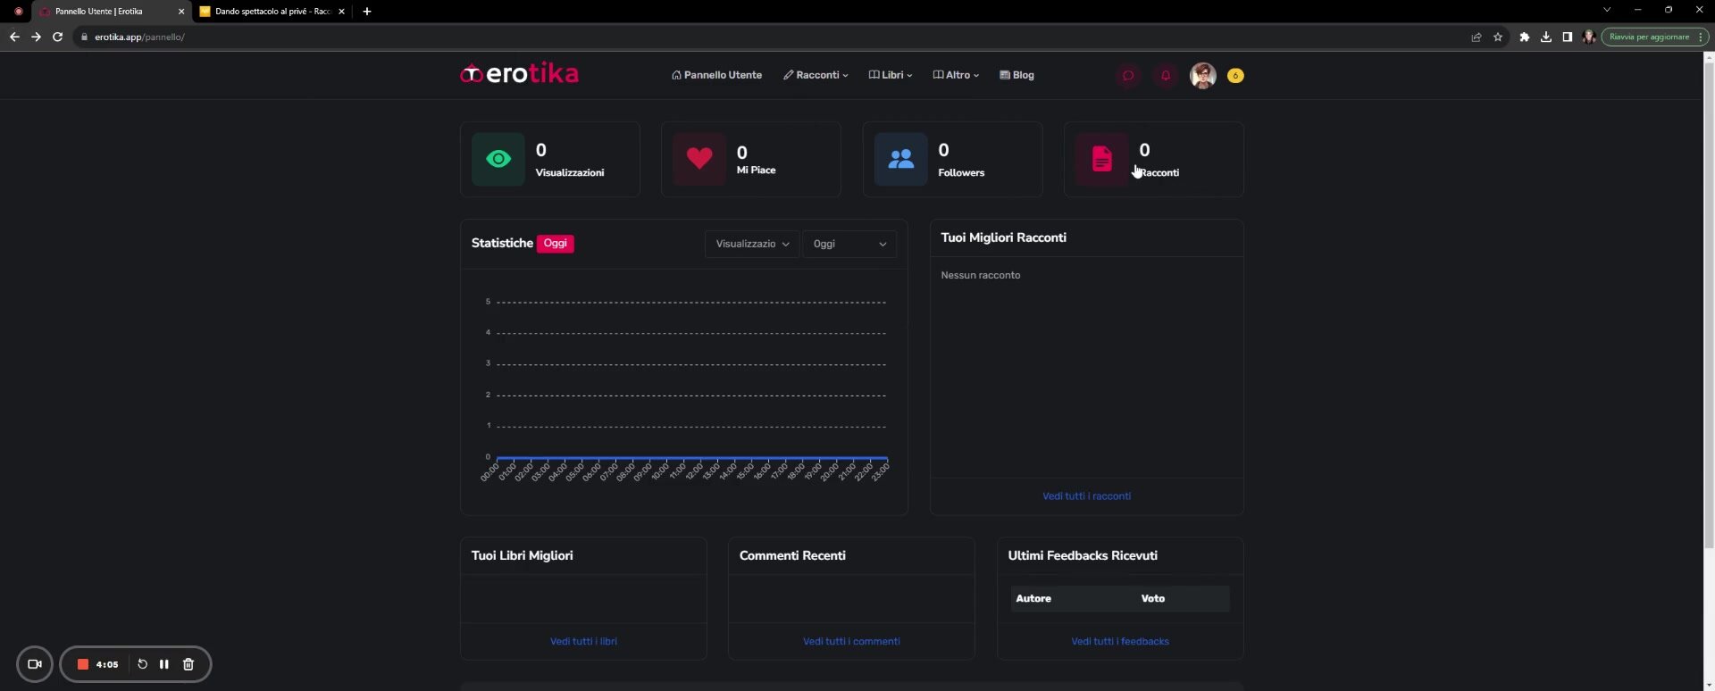The height and width of the screenshot is (691, 1715).
Task: Pause the screen recording
Action: pyautogui.click(x=164, y=664)
